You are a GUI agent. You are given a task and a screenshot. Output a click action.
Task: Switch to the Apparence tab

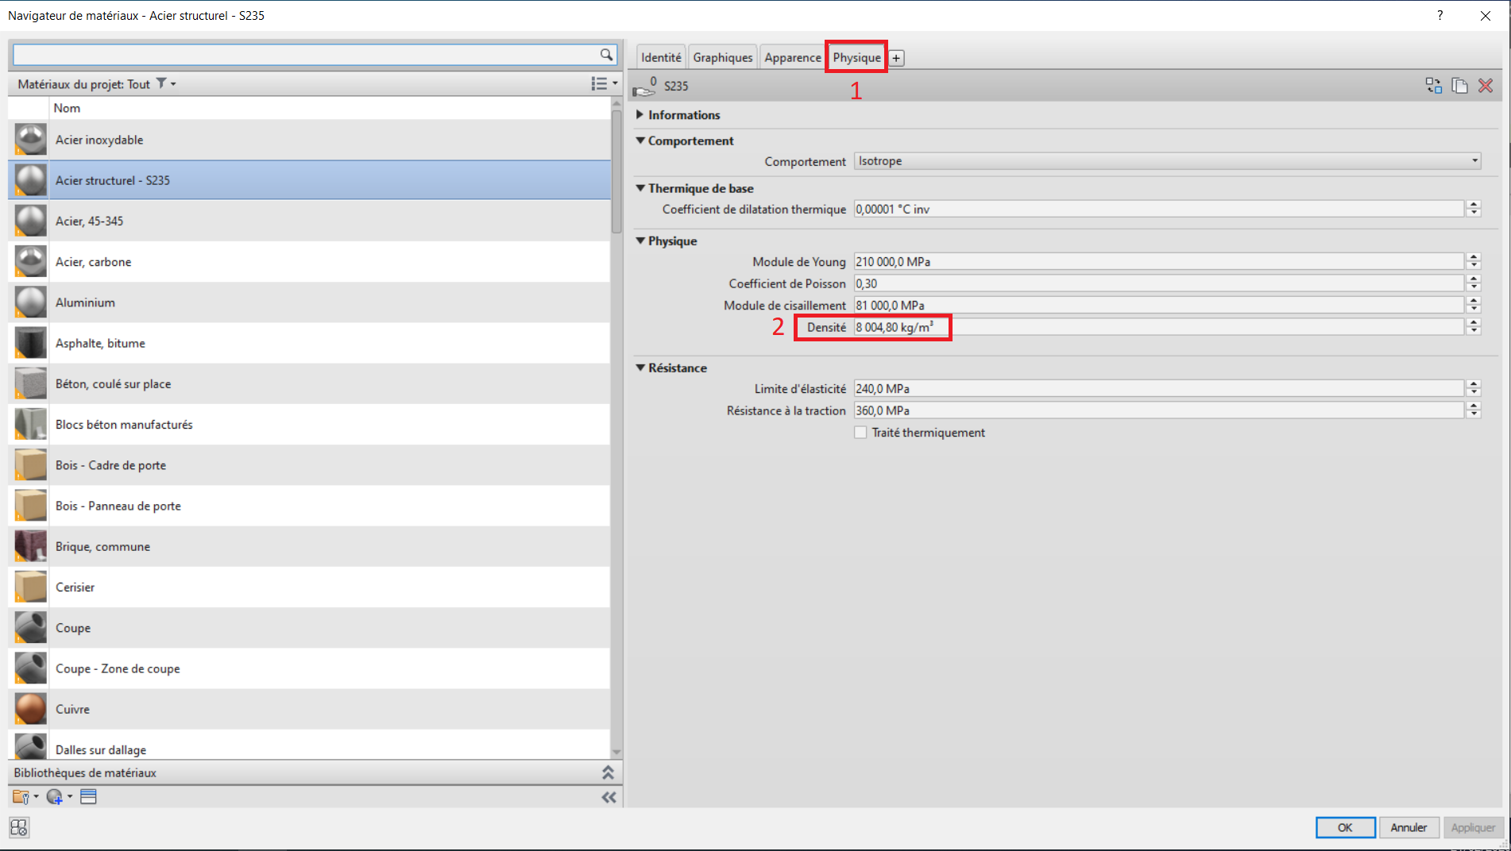click(x=792, y=58)
